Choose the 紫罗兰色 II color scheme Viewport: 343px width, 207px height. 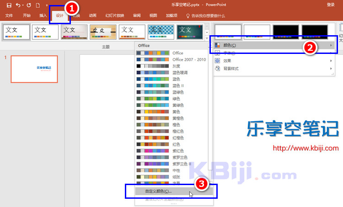[171, 164]
